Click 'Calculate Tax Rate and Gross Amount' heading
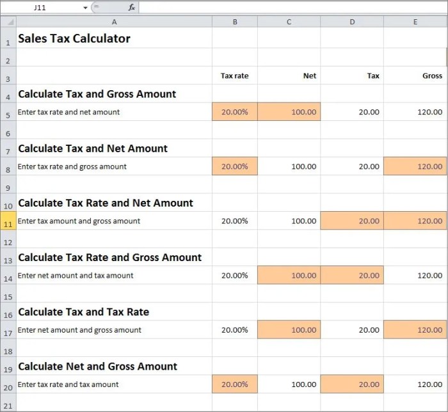Image resolution: width=448 pixels, height=412 pixels. click(115, 257)
